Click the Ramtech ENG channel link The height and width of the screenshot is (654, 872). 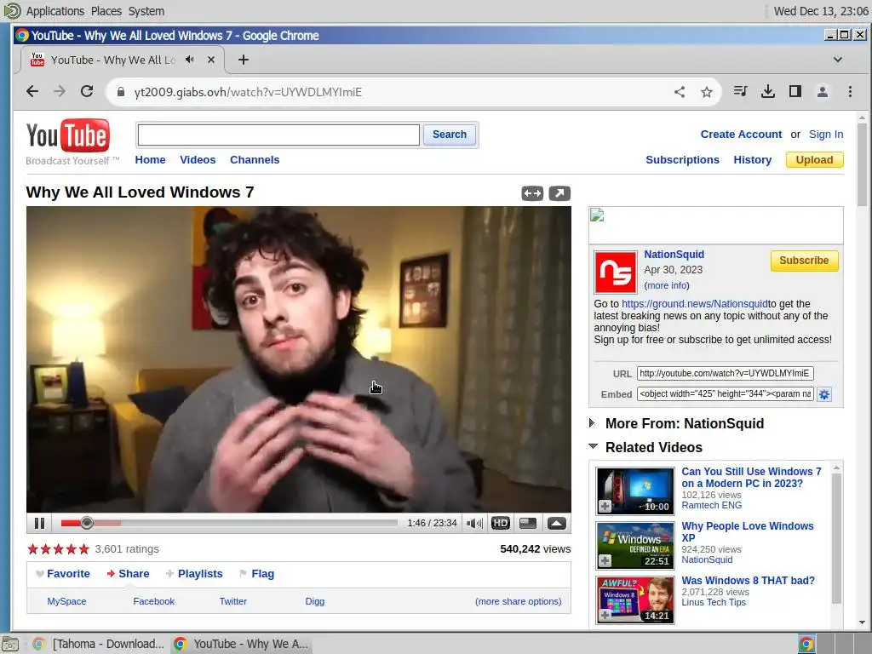point(711,505)
